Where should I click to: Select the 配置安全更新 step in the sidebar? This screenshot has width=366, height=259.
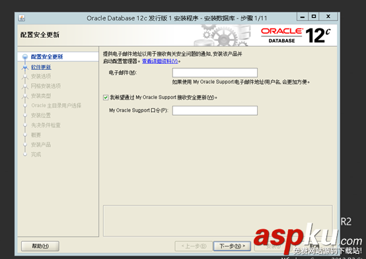(47, 57)
